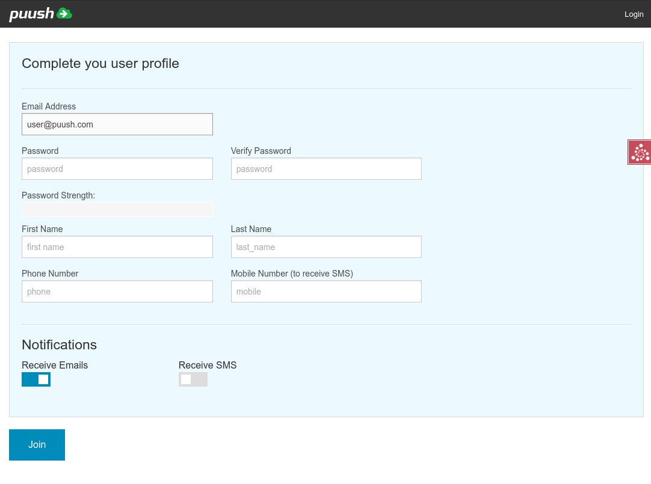Click the puush logo text in header
This screenshot has height=484, width=651.
(32, 14)
